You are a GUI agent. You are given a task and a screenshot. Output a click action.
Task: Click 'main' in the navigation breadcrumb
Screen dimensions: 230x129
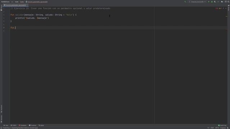[17, 2]
